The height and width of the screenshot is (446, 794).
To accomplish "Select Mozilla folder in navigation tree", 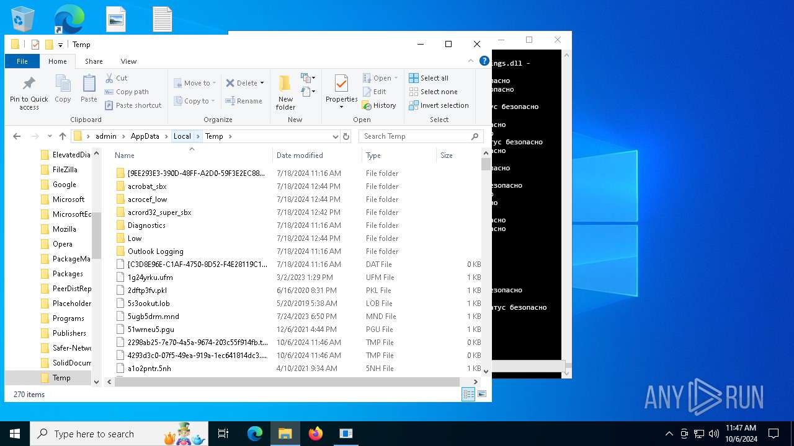I will pyautogui.click(x=65, y=229).
